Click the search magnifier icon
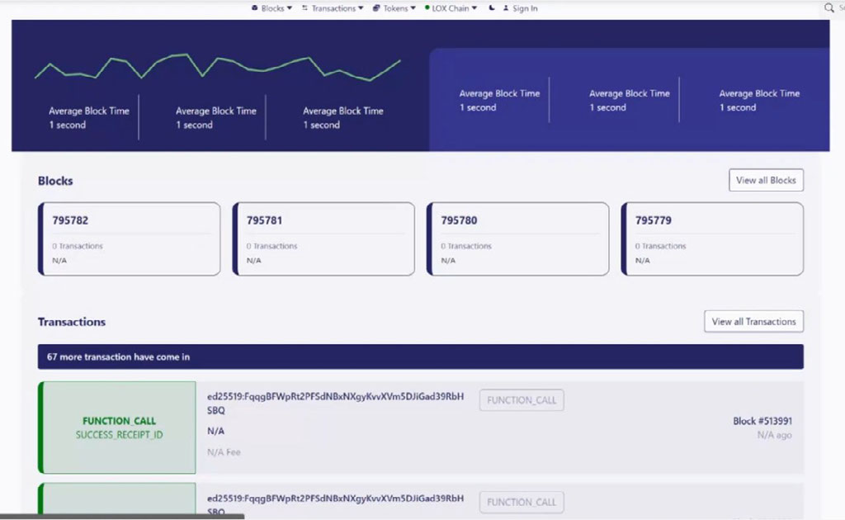This screenshot has height=520, width=845. (x=829, y=7)
